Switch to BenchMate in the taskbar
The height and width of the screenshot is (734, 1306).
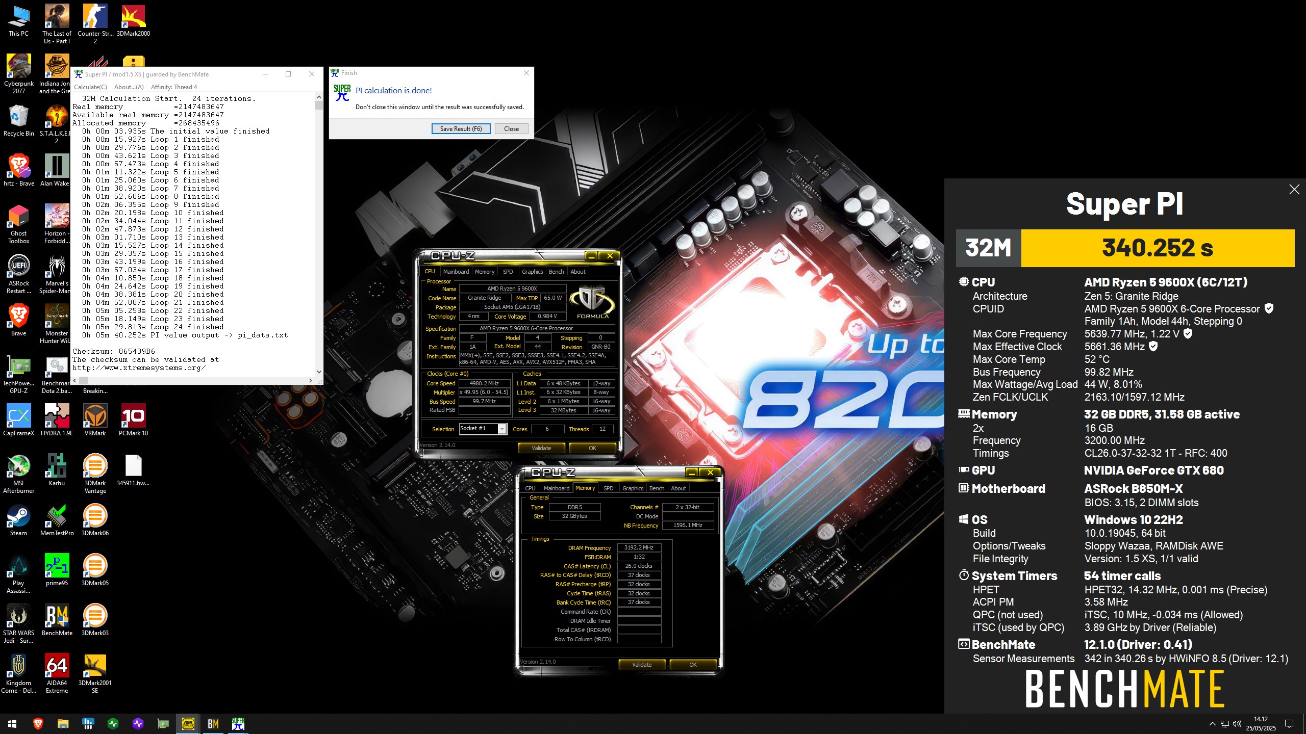point(213,723)
